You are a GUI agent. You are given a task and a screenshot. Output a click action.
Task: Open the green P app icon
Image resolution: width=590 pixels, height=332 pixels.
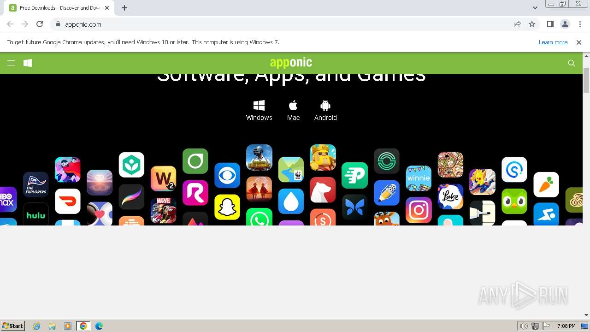(354, 175)
